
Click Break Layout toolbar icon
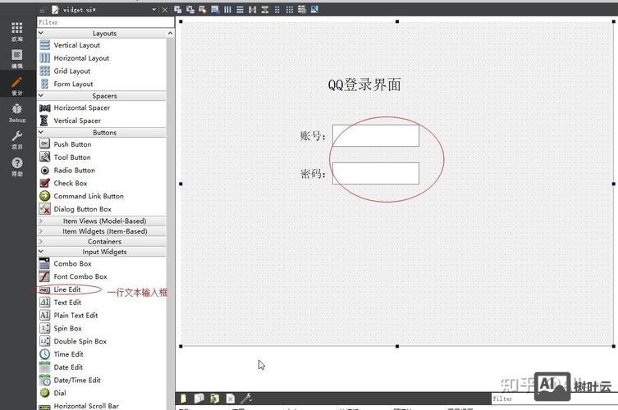(302, 10)
